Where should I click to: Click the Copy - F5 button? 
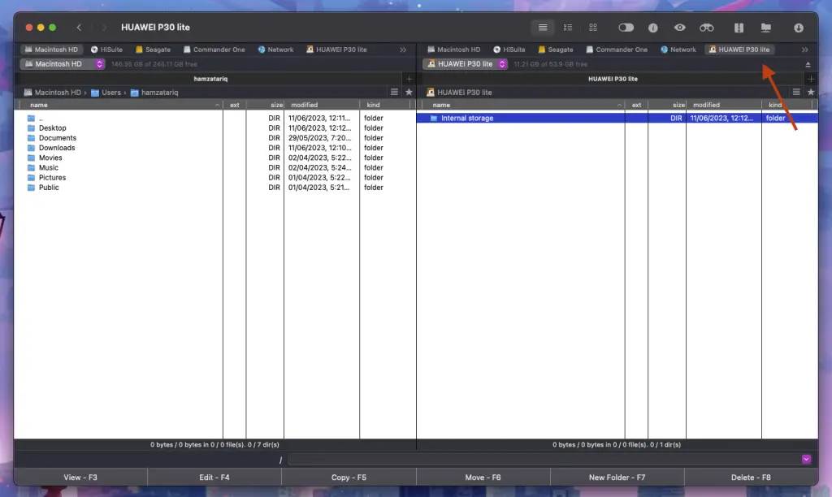coord(349,478)
